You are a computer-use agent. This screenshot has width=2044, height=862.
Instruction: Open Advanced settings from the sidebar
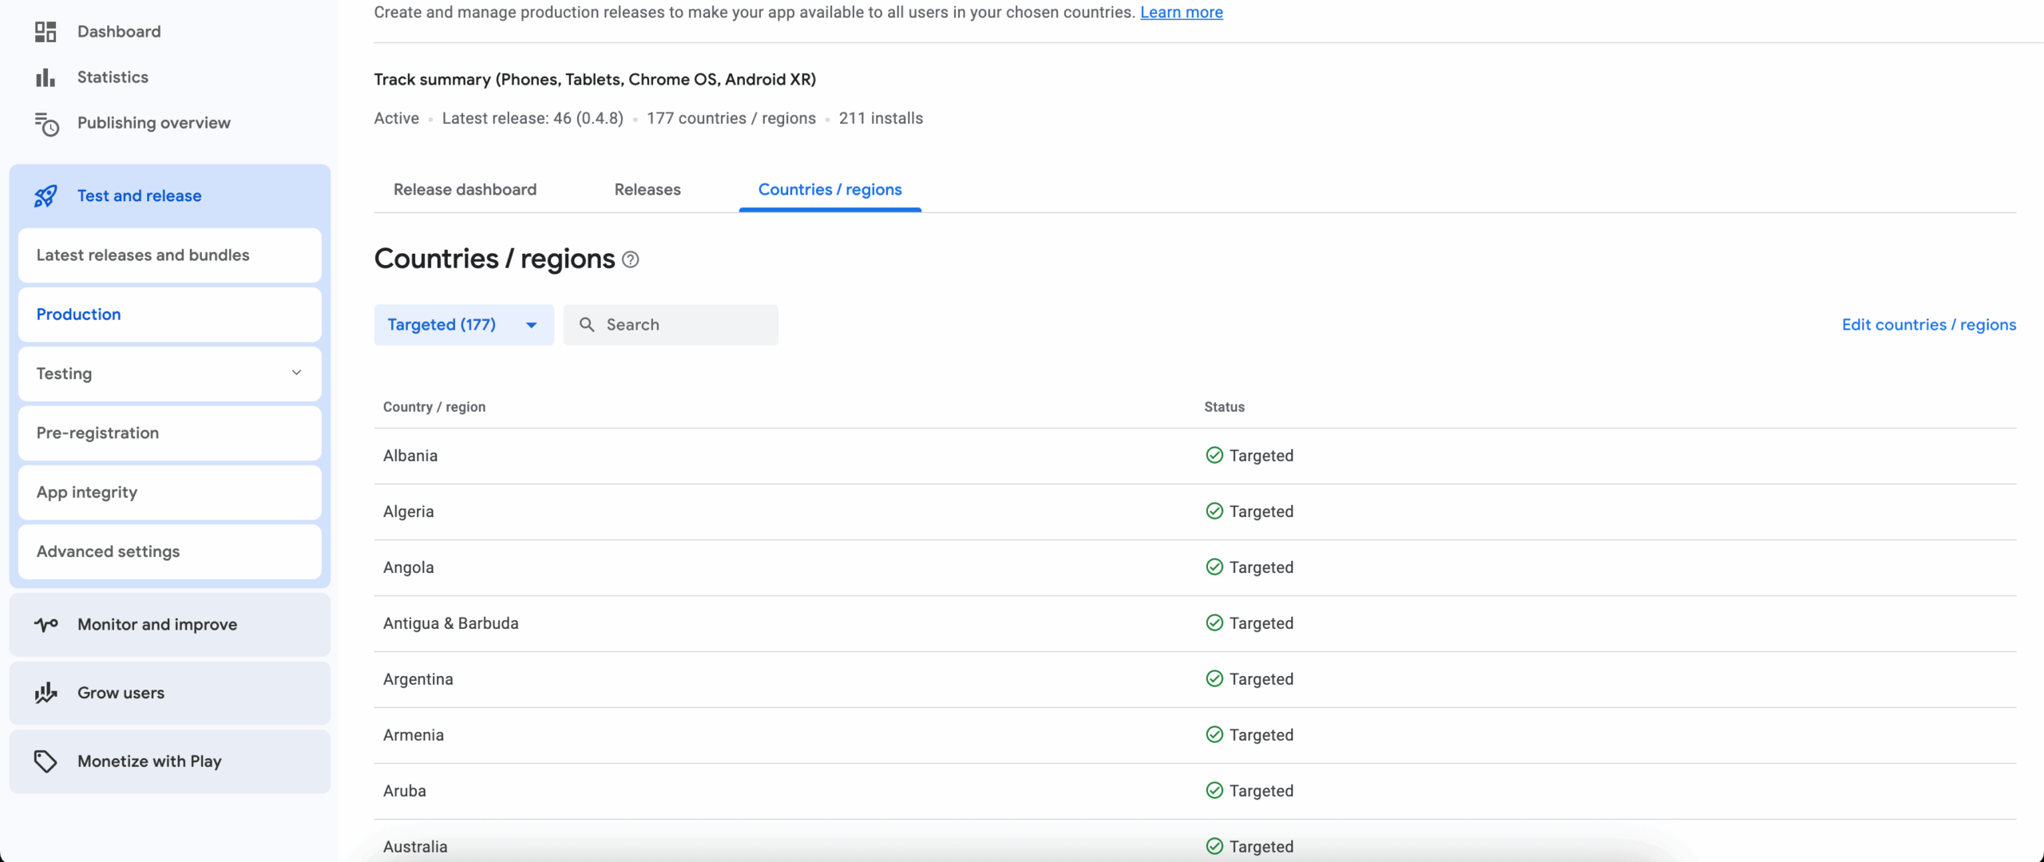click(108, 551)
